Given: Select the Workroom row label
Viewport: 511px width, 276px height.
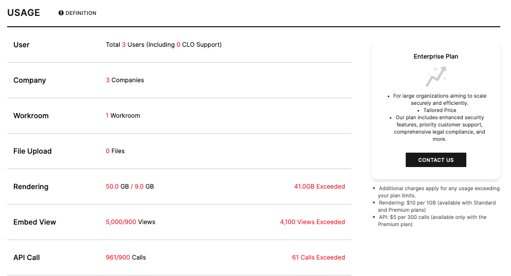Looking at the screenshot, I should coord(31,116).
